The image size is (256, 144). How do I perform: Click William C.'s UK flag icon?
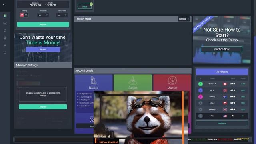tap(225, 110)
